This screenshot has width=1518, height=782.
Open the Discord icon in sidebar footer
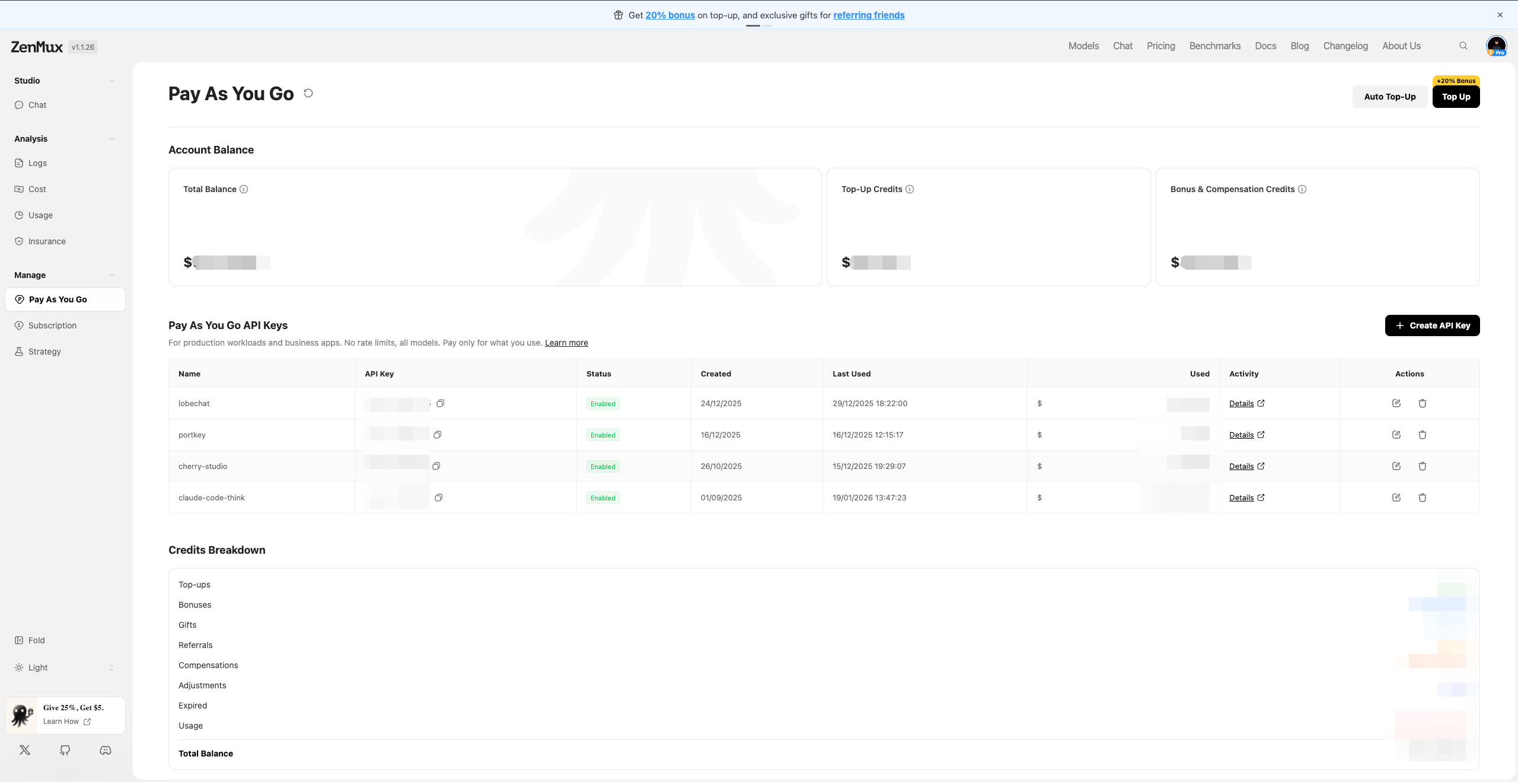tap(106, 750)
